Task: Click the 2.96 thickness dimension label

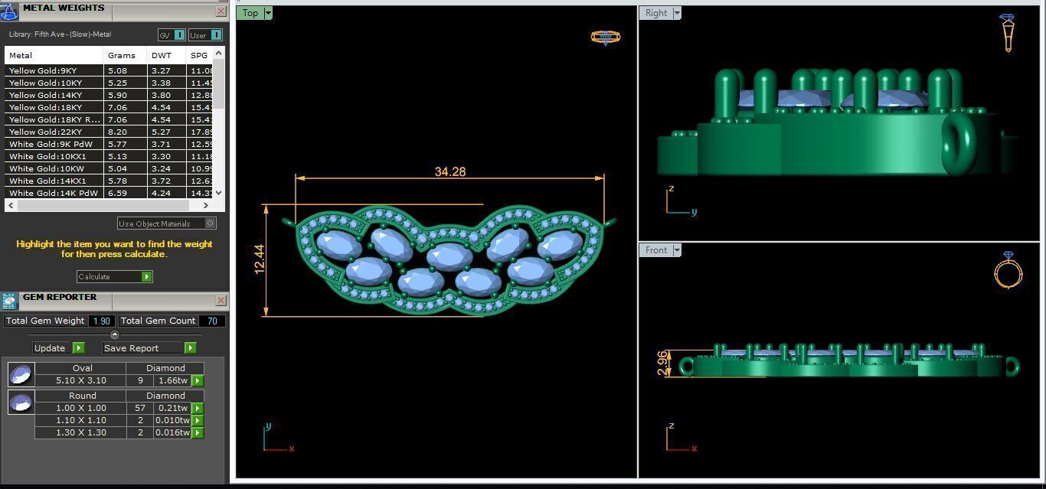Action: tap(663, 363)
